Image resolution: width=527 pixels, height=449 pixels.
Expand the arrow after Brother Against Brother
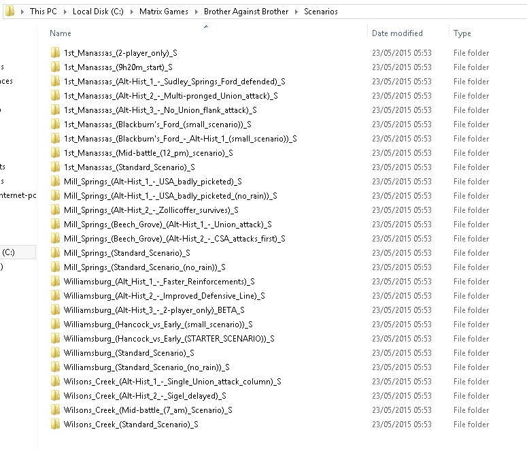[x=296, y=12]
